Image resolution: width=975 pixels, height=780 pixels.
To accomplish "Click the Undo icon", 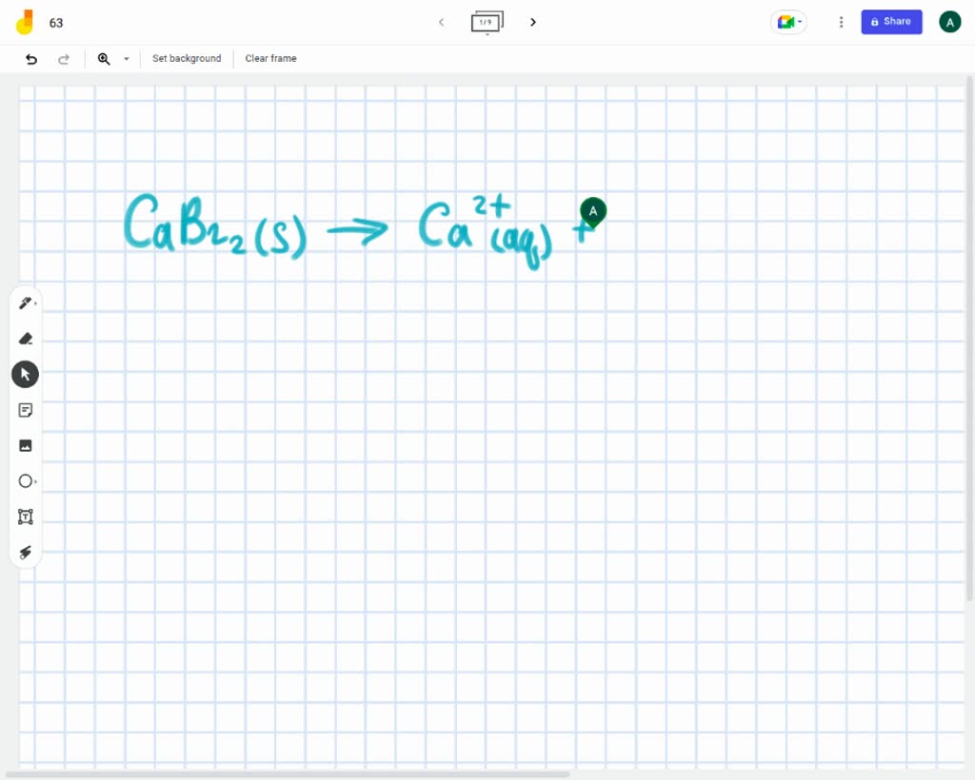I will [30, 59].
